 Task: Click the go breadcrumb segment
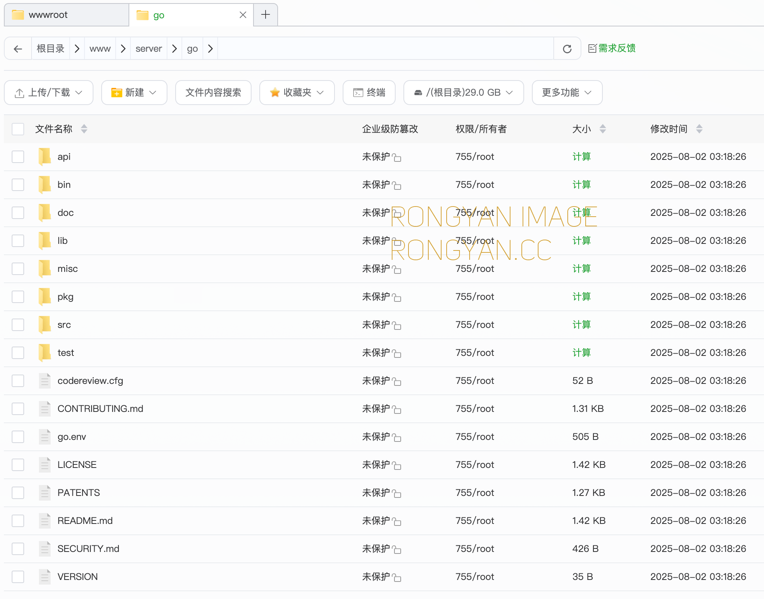(x=192, y=49)
